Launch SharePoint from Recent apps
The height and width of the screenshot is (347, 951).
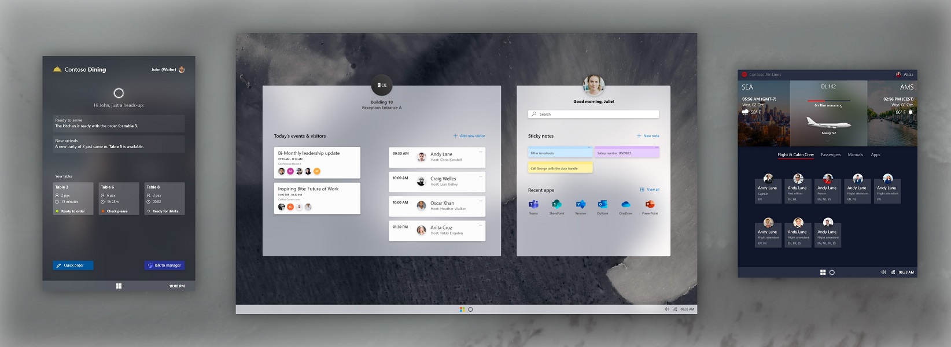(x=556, y=205)
